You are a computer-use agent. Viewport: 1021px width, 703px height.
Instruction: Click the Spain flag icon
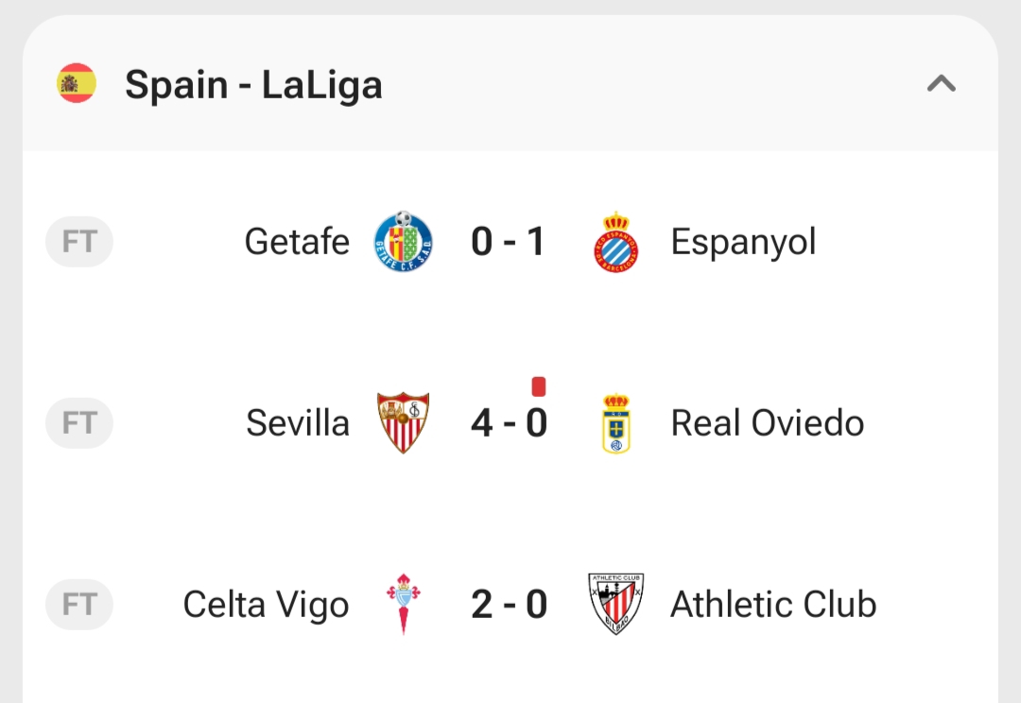(77, 84)
